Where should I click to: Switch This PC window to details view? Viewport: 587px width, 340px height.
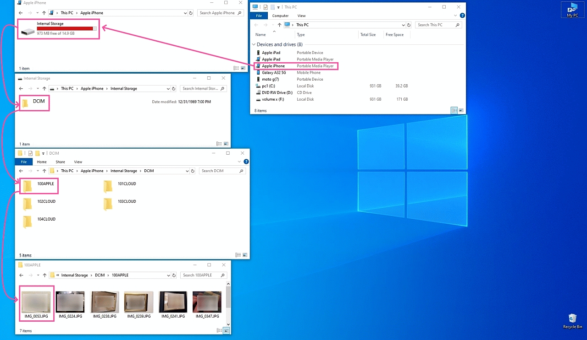pos(454,110)
